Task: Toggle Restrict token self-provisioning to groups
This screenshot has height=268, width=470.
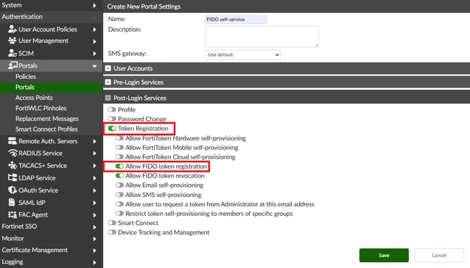Action: click(119, 214)
